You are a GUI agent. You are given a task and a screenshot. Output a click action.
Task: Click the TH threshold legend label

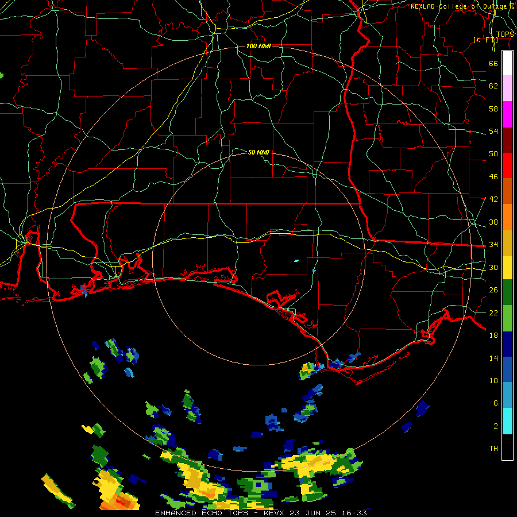(493, 449)
